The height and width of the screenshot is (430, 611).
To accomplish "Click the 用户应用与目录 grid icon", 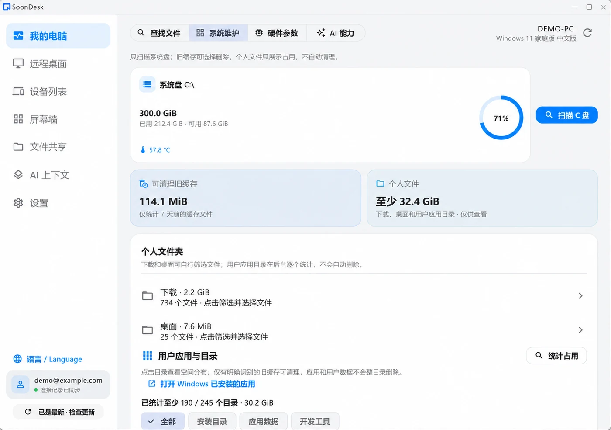I will click(148, 356).
